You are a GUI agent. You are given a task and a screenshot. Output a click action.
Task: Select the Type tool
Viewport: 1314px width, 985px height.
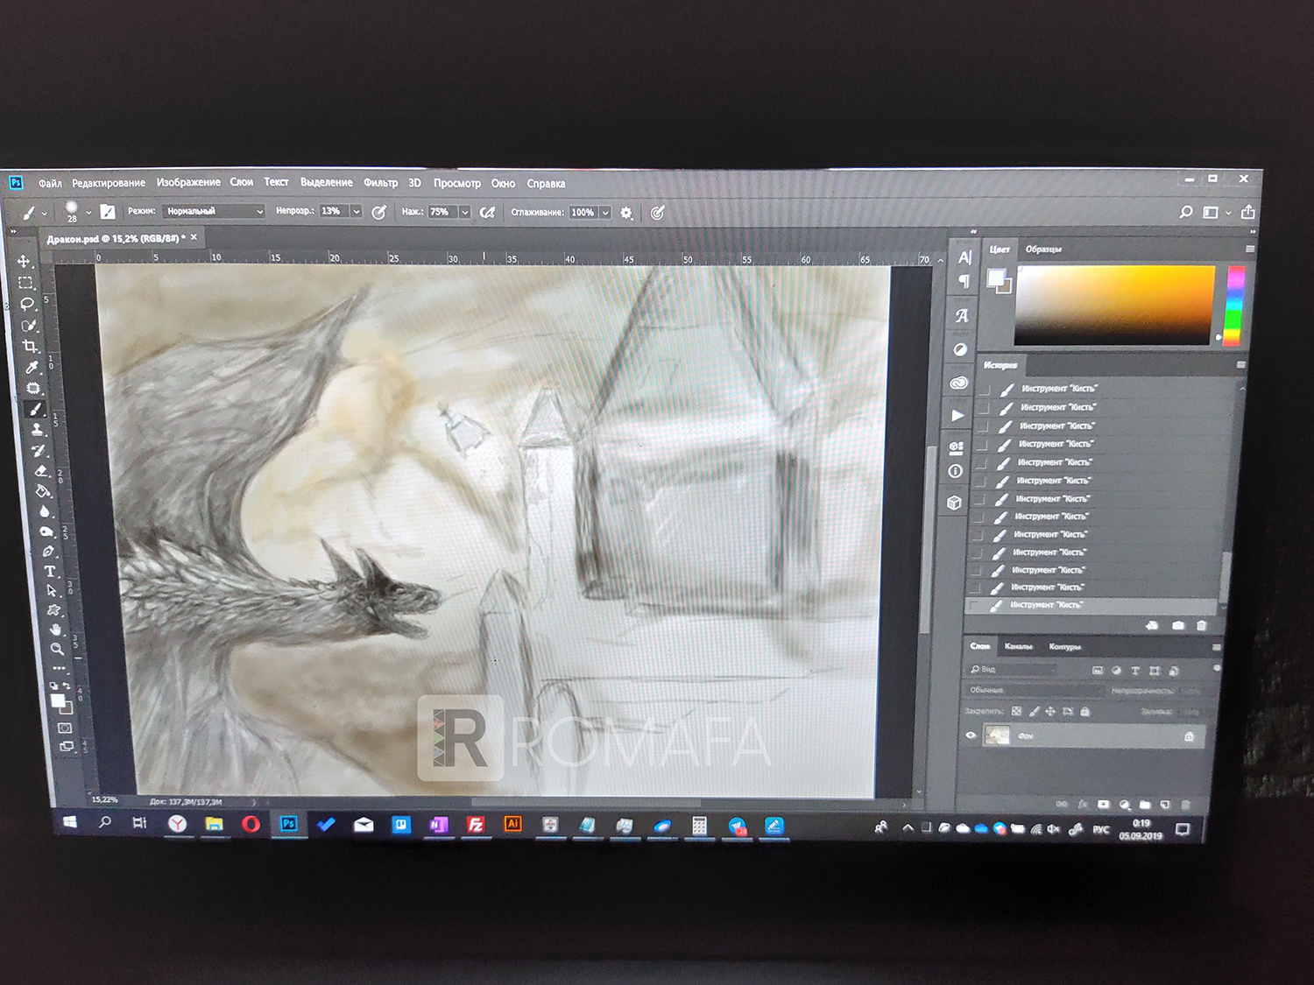tap(50, 571)
